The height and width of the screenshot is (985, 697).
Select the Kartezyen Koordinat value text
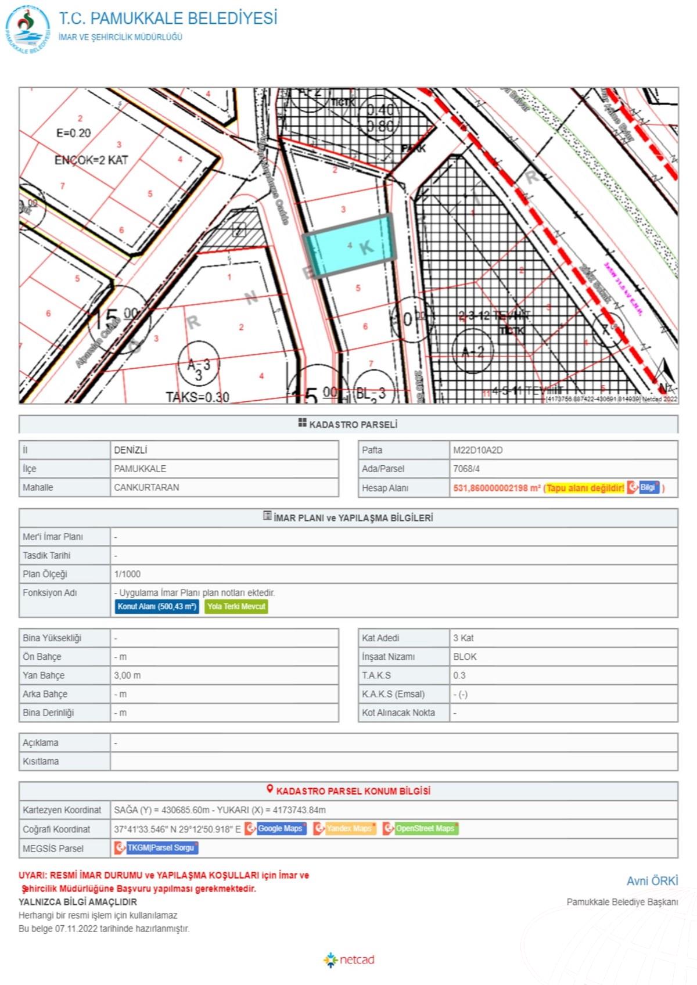pyautogui.click(x=220, y=810)
